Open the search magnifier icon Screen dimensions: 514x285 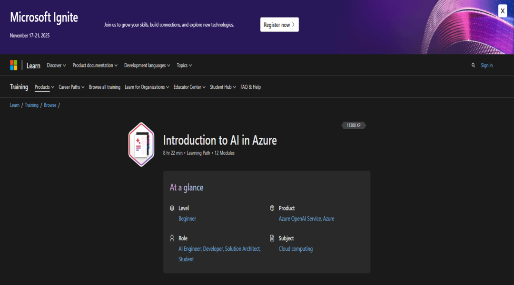point(473,65)
